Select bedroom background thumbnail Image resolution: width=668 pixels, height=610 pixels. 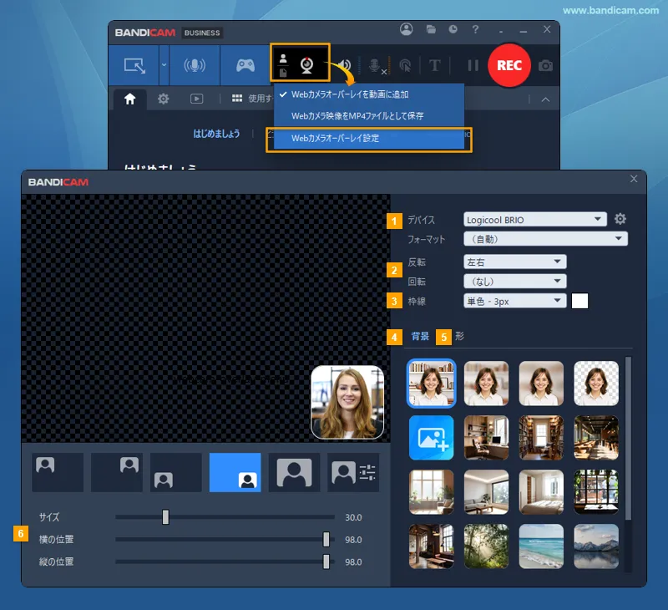tap(541, 492)
